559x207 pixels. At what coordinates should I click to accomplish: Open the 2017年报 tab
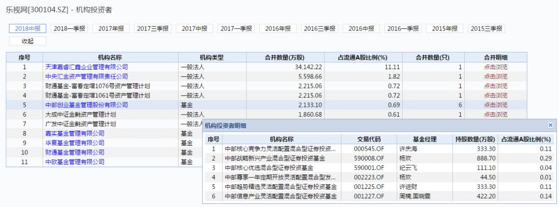tap(111, 29)
